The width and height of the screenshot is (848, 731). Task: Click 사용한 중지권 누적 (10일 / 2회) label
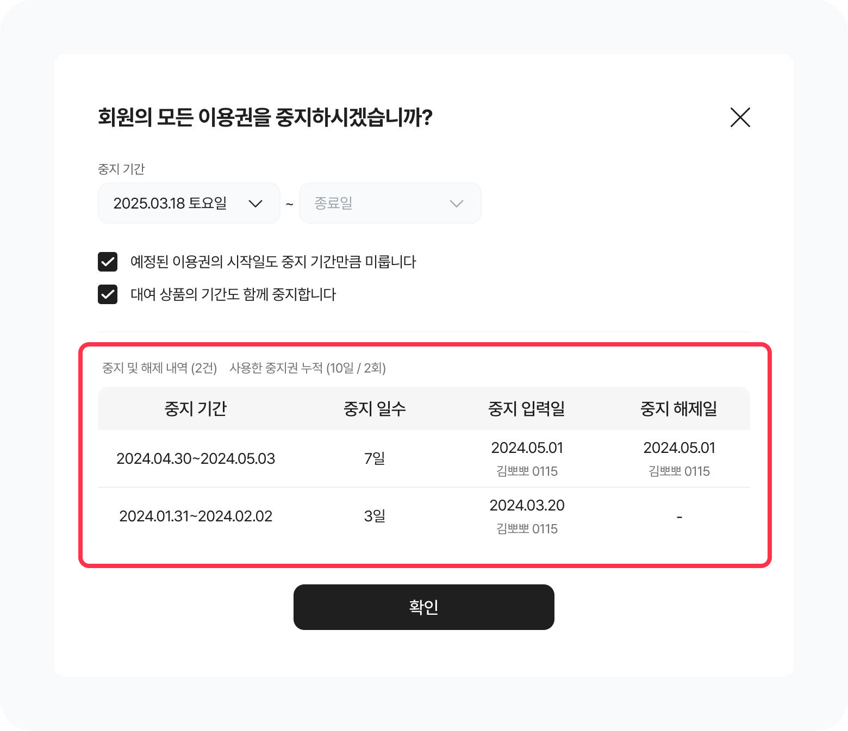[308, 368]
